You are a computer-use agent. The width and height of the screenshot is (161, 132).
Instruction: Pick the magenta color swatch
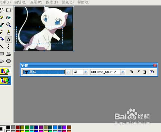[x=41, y=131]
